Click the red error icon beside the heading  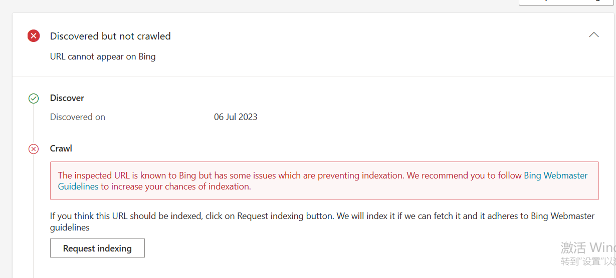[34, 36]
